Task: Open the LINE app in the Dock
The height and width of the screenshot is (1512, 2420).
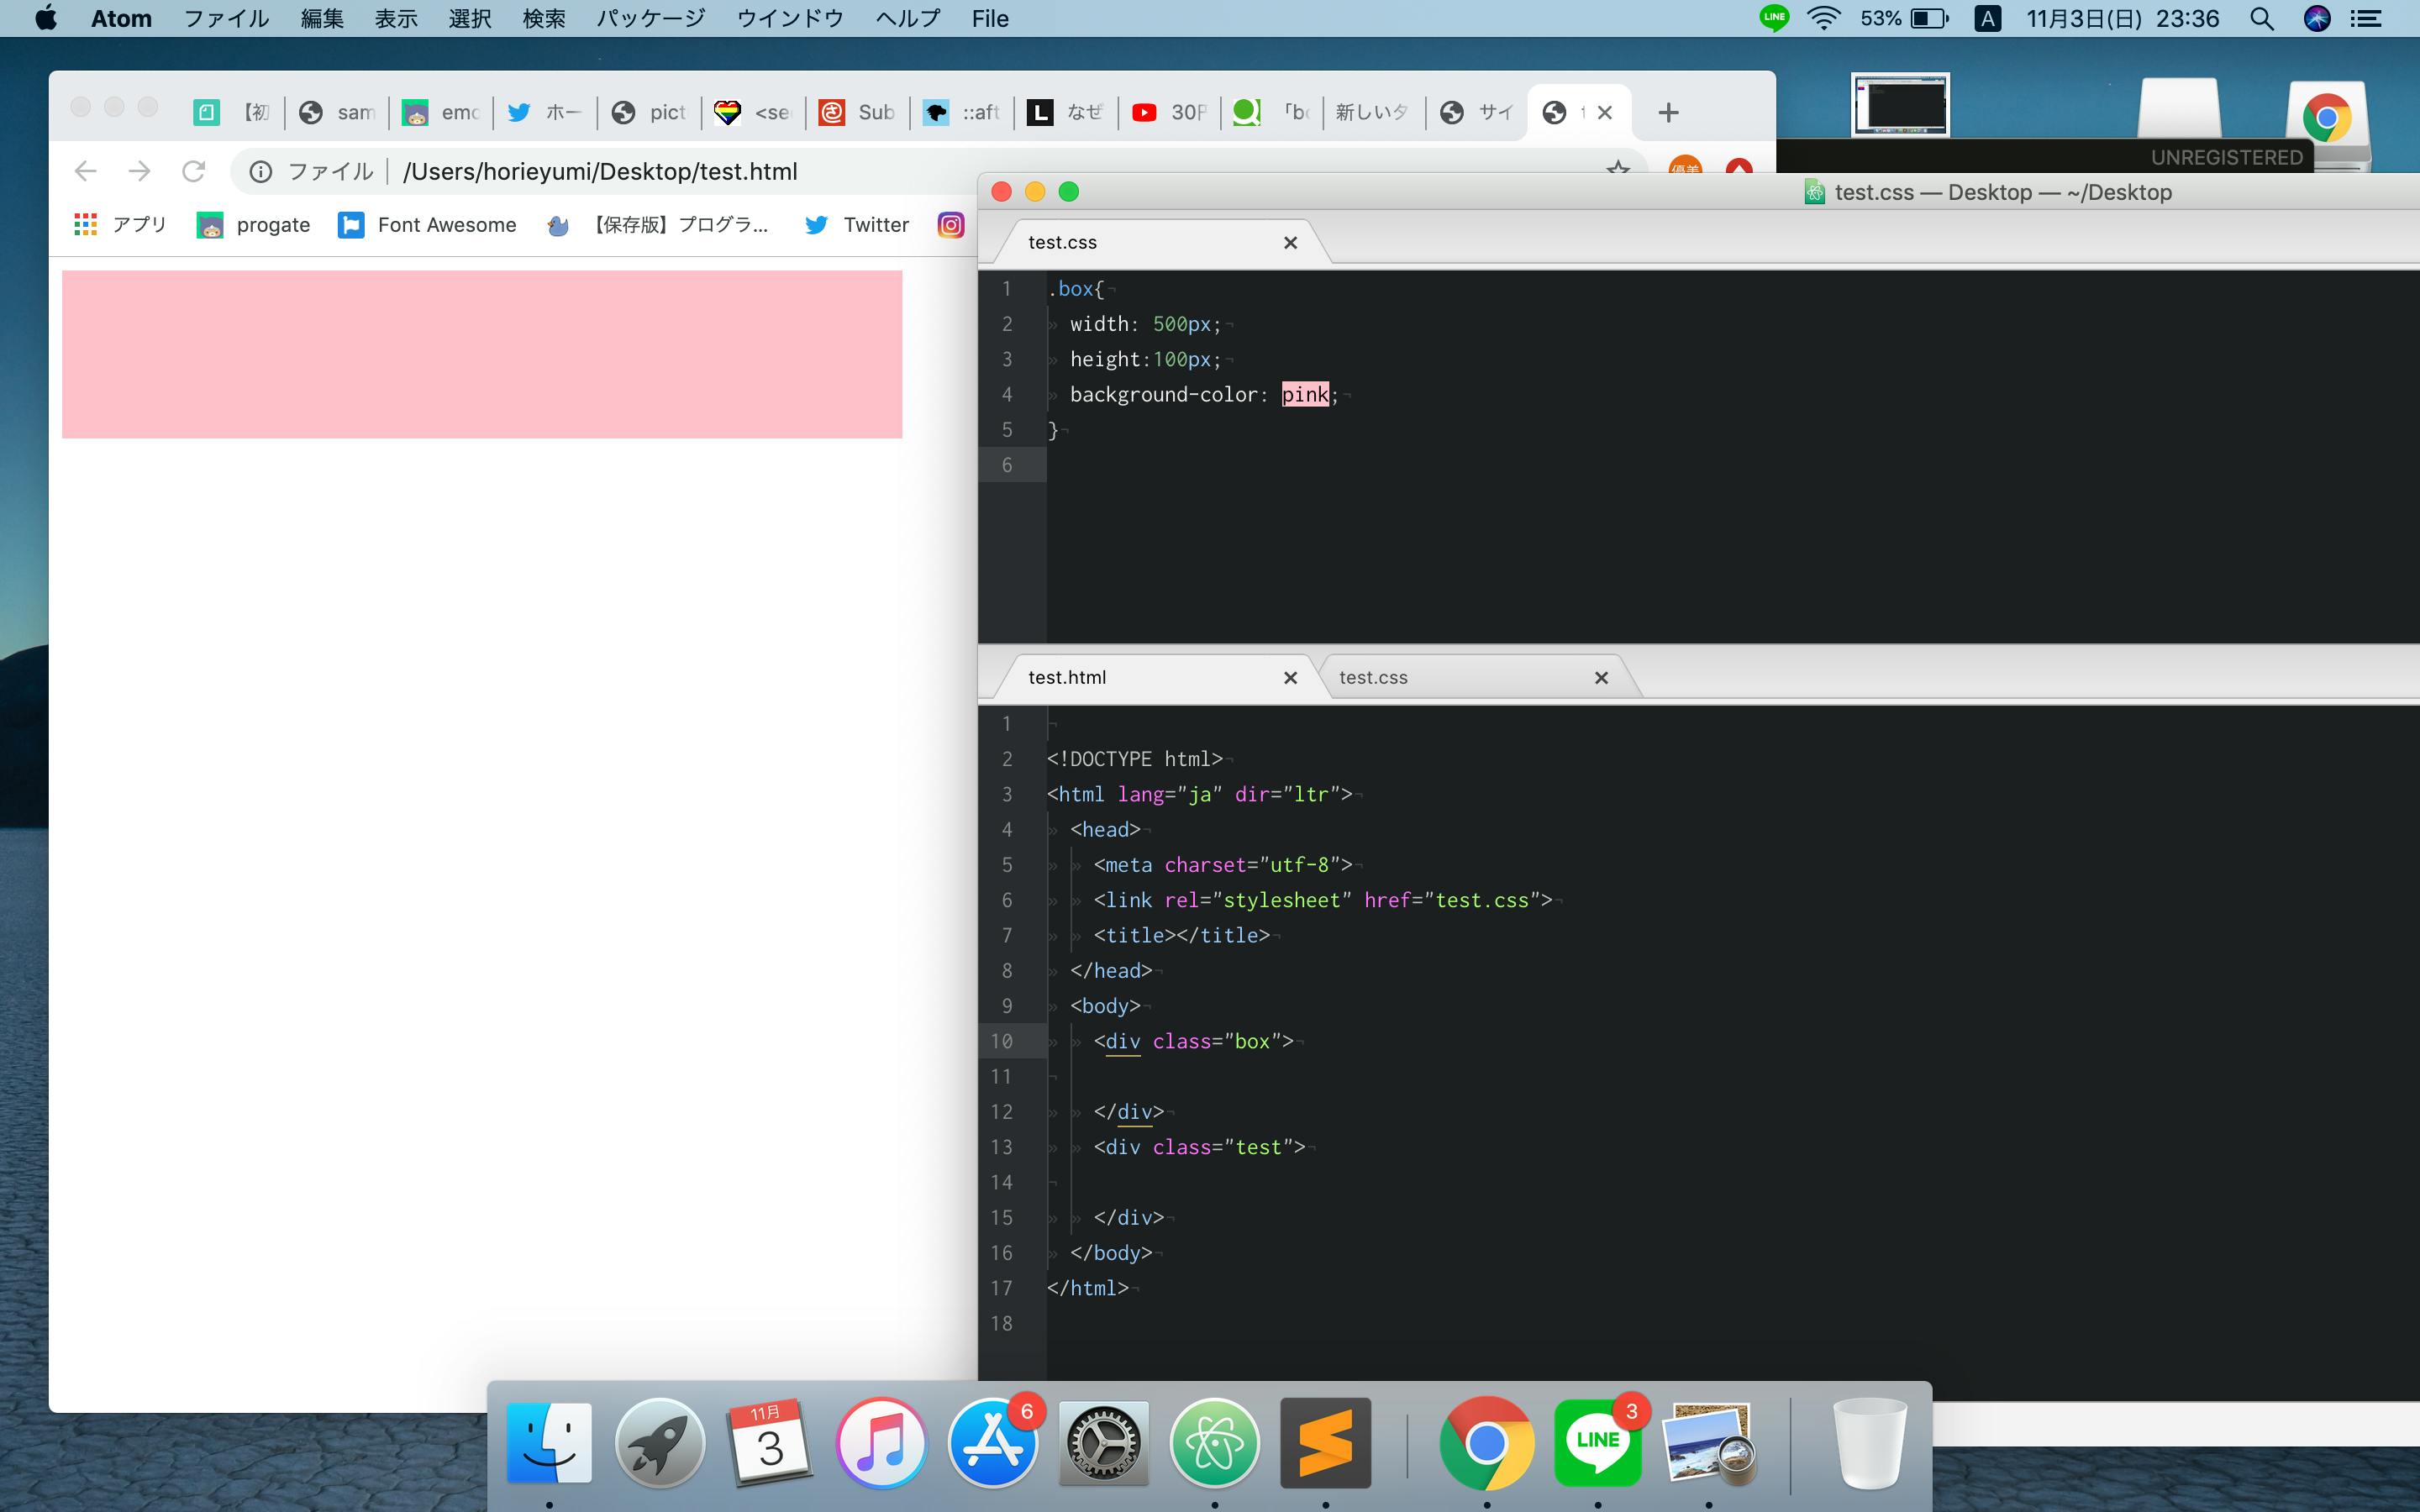Action: 1597,1444
